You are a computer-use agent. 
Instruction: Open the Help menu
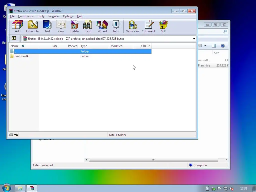click(x=80, y=16)
